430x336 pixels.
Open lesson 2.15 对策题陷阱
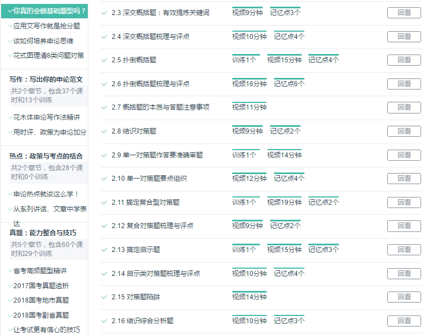136,297
